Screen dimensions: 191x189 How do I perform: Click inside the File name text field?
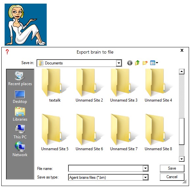click(x=106, y=168)
